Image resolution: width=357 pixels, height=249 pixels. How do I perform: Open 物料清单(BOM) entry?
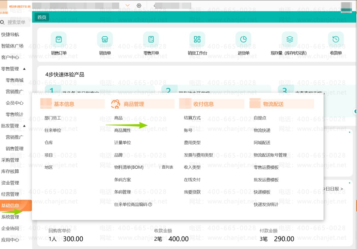[129, 167]
